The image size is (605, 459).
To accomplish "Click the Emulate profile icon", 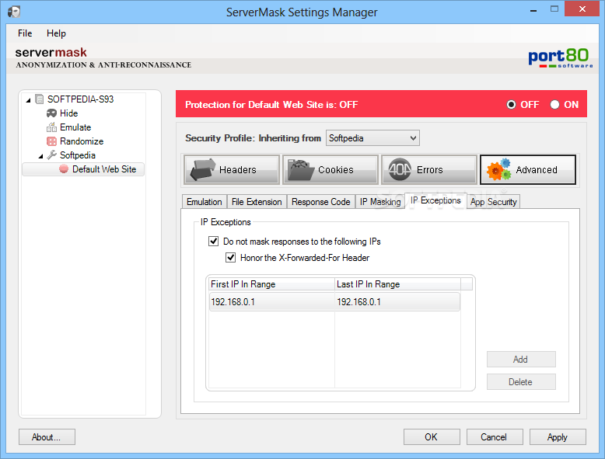I will point(51,127).
